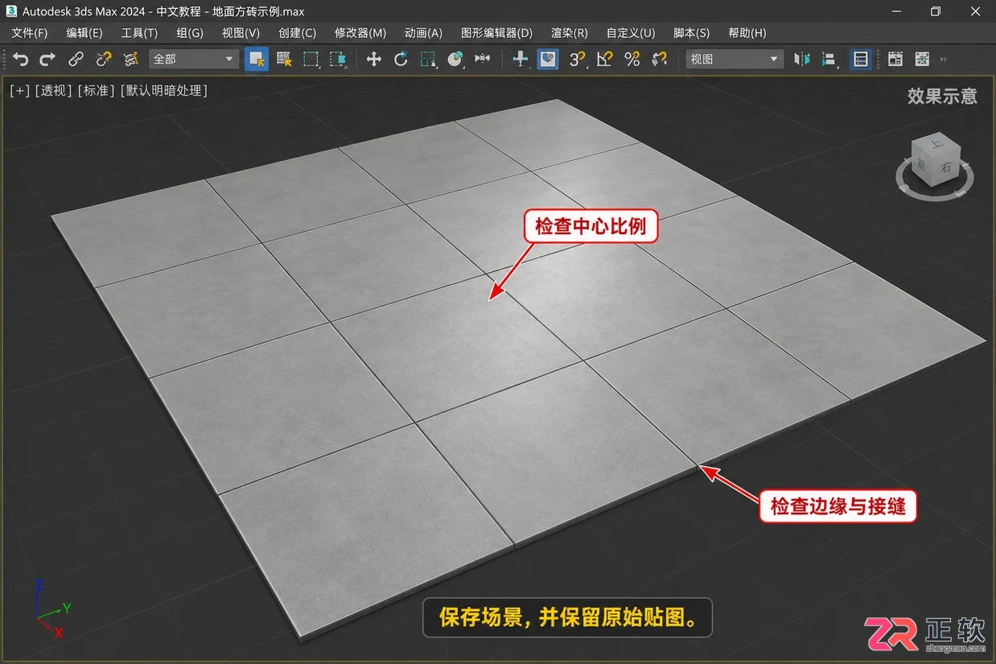The image size is (996, 664).
Task: Open the 创建(C) menu
Action: pyautogui.click(x=297, y=33)
